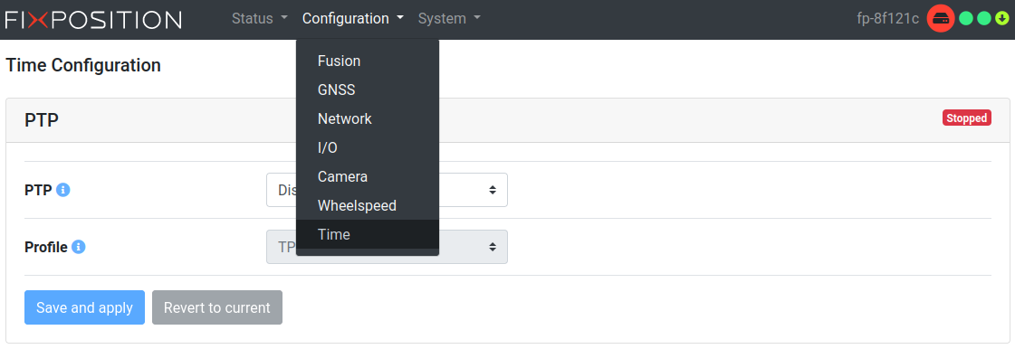The image size is (1015, 349).
Task: Click the red Stopped status badge
Action: [966, 118]
